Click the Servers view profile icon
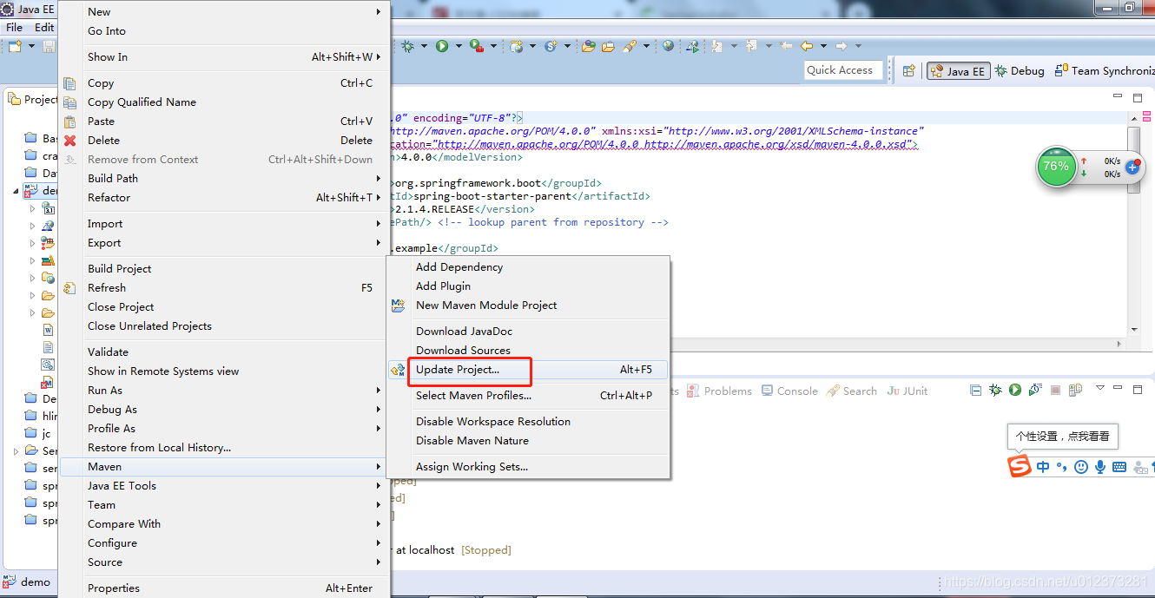The height and width of the screenshot is (598, 1155). click(x=1035, y=391)
